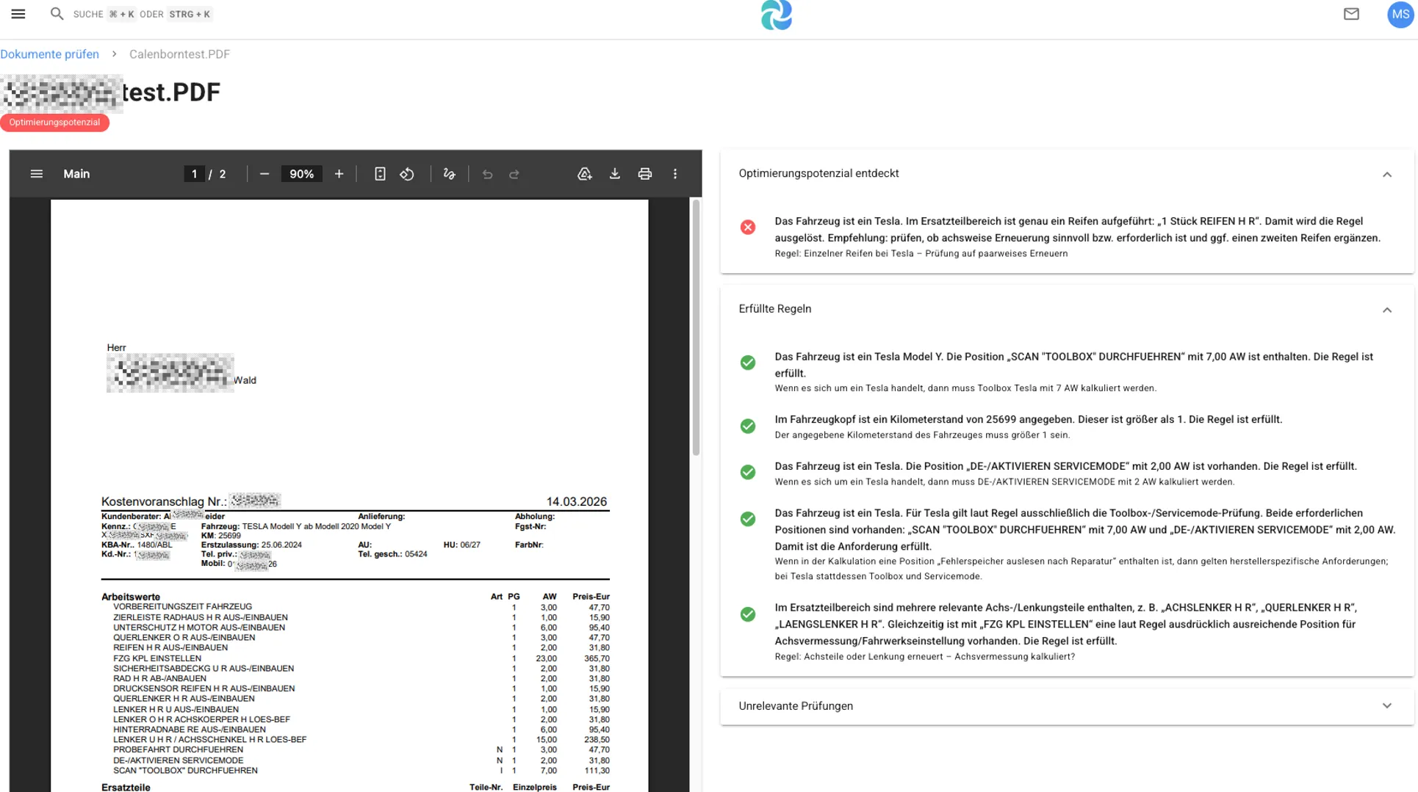Click the PDF page number field
The width and height of the screenshot is (1418, 792).
[x=194, y=174]
